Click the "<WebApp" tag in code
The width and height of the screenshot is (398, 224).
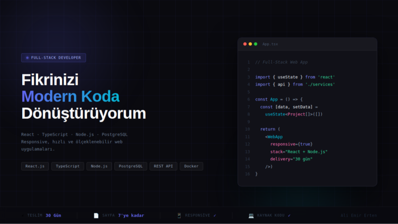point(274,137)
